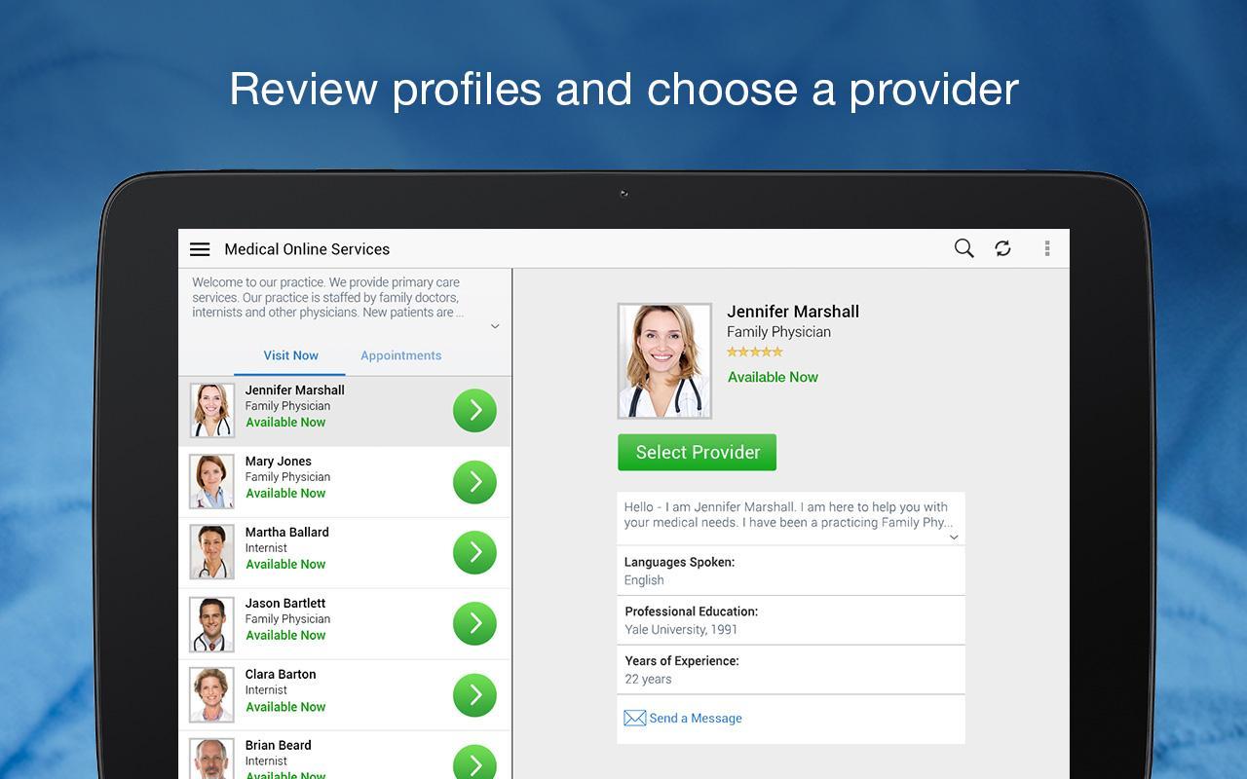Click the Select Provider button
The image size is (1247, 779).
(x=697, y=452)
